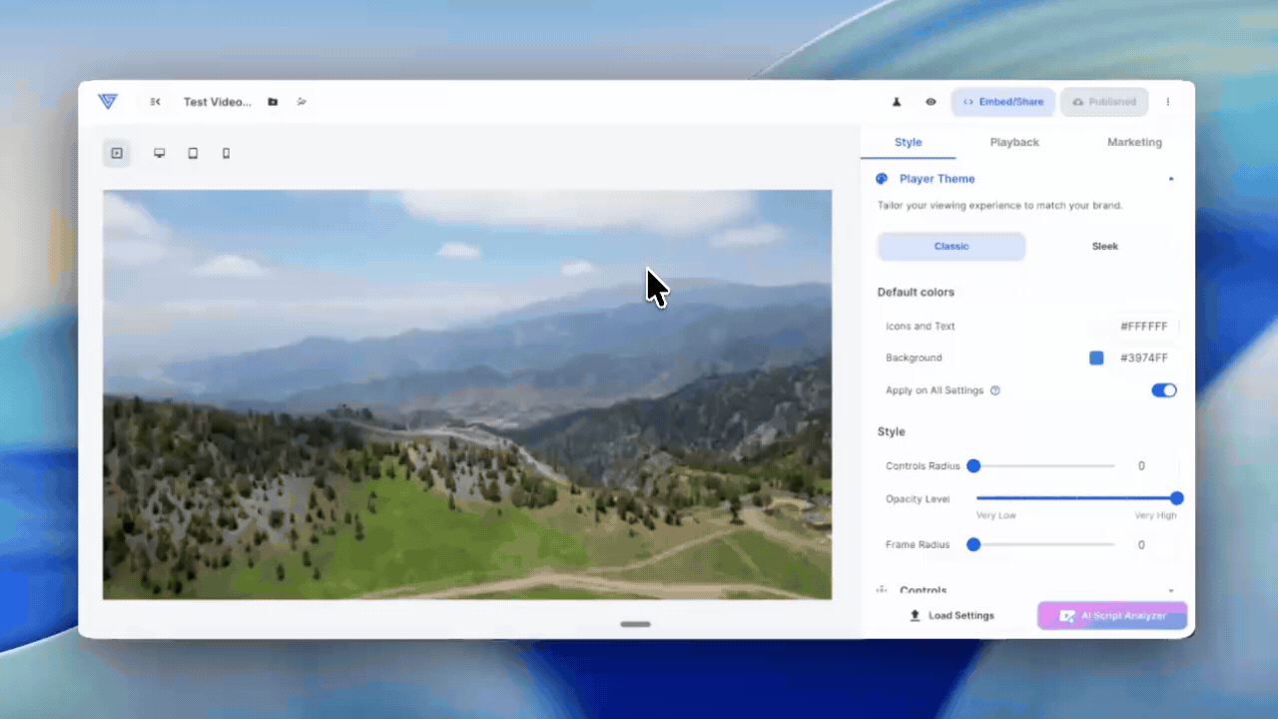Image resolution: width=1278 pixels, height=719 pixels.
Task: Click the Controls section icon
Action: (882, 590)
